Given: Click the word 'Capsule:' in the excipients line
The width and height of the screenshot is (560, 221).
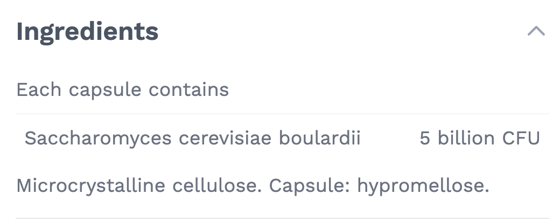Looking at the screenshot, I should [310, 185].
